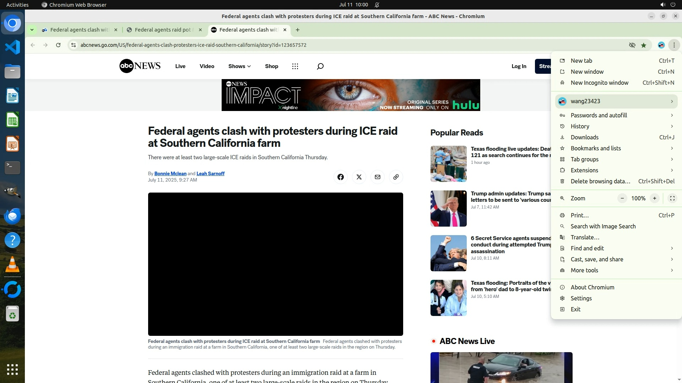Increase zoom with plus button
The width and height of the screenshot is (682, 383).
click(x=654, y=198)
